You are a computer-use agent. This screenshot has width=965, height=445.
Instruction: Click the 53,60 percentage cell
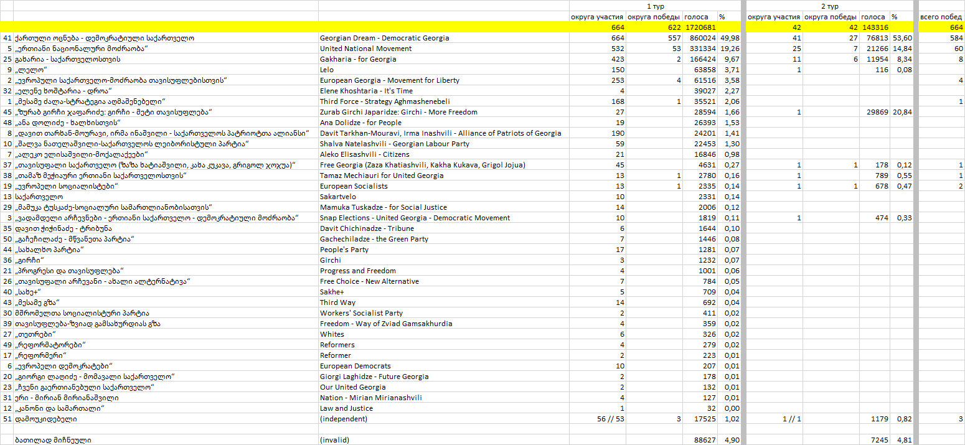click(x=901, y=38)
